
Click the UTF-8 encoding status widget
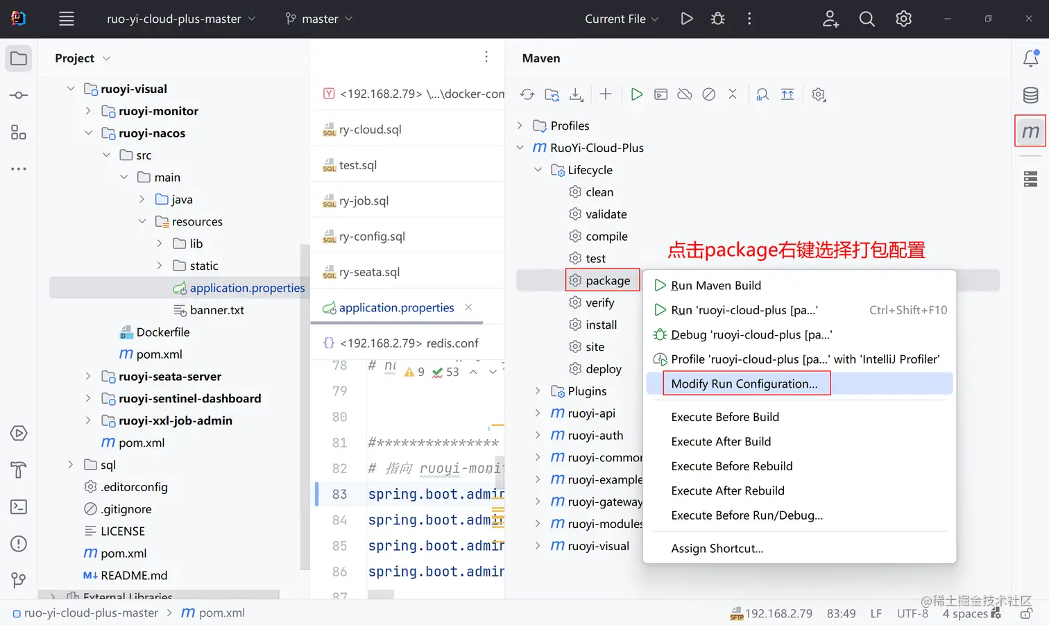tap(912, 613)
